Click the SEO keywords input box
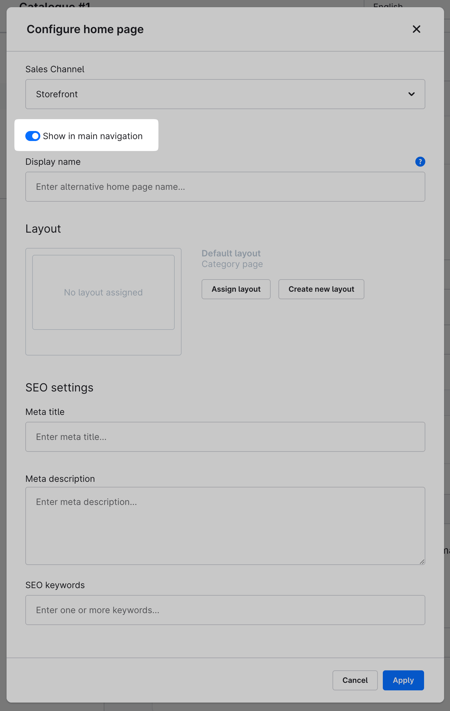Image resolution: width=450 pixels, height=711 pixels. [x=225, y=610]
